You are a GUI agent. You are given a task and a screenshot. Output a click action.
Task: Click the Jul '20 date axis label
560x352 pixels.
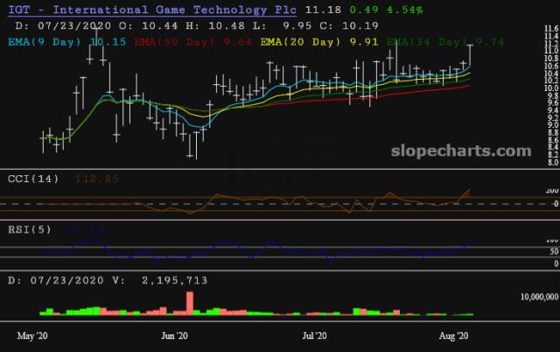point(314,336)
